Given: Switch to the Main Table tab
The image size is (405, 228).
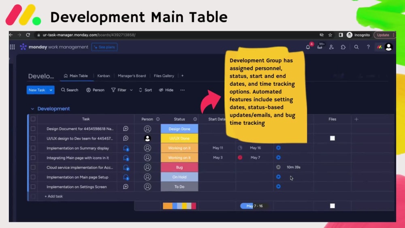Looking at the screenshot, I should pos(76,76).
